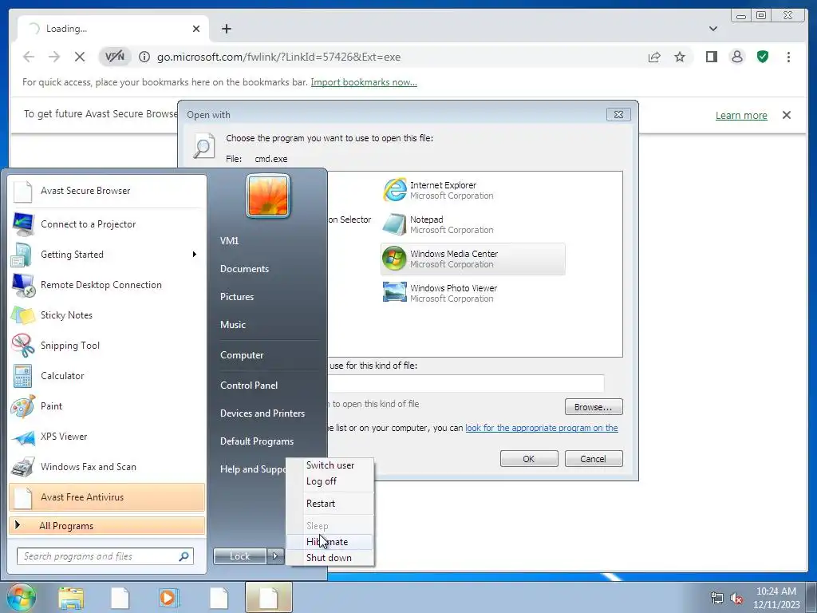Click the Search programs and files box
817x613 pixels.
pyautogui.click(x=105, y=556)
